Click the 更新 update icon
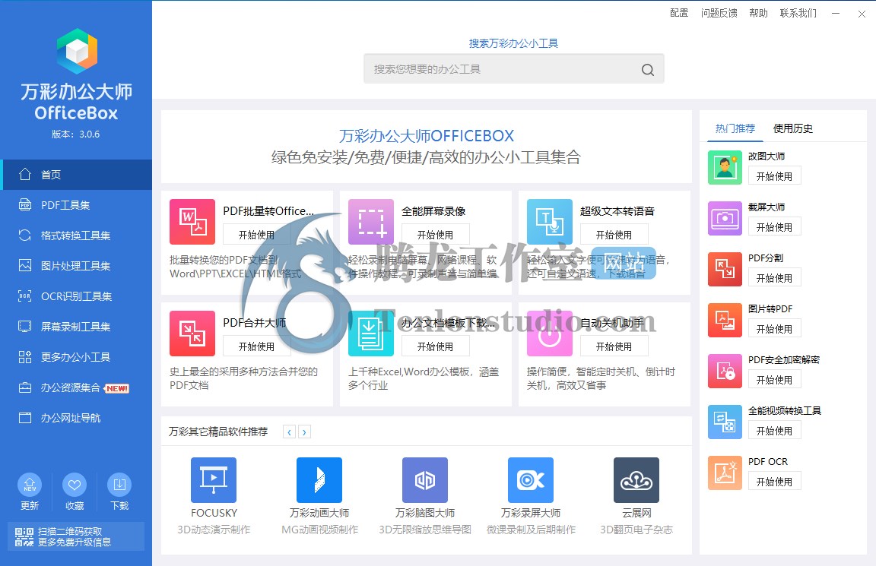The width and height of the screenshot is (876, 566). [30, 485]
